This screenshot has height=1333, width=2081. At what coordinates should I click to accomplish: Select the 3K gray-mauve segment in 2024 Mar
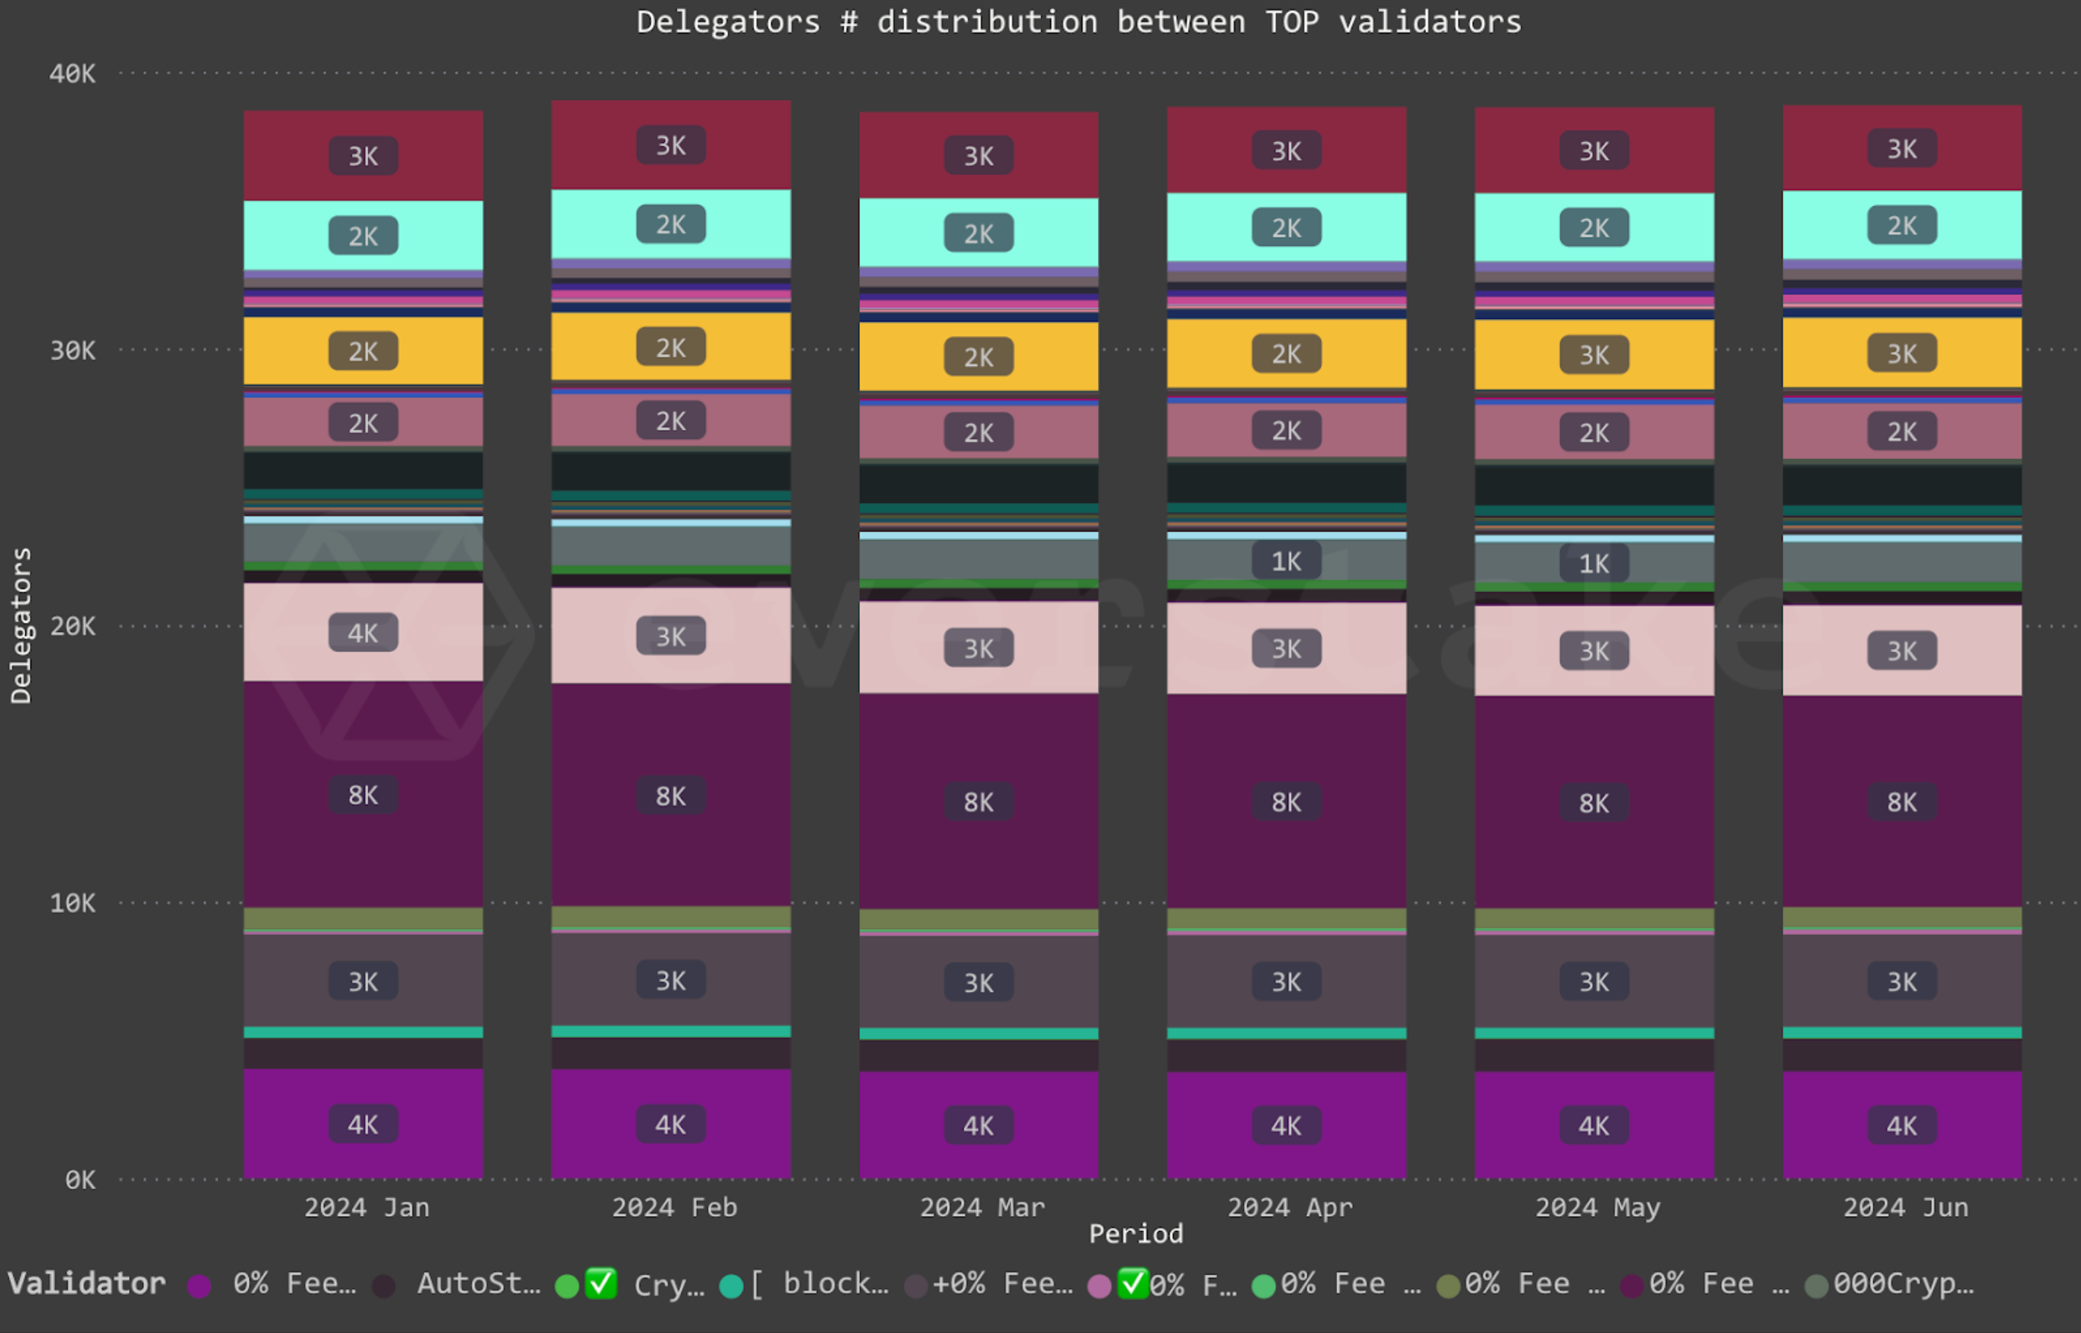pos(979,983)
